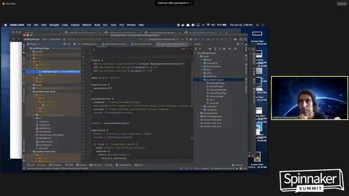This screenshot has width=349, height=196.
Task: Collapse the spinnaker plugins task group
Action: click(201, 79)
